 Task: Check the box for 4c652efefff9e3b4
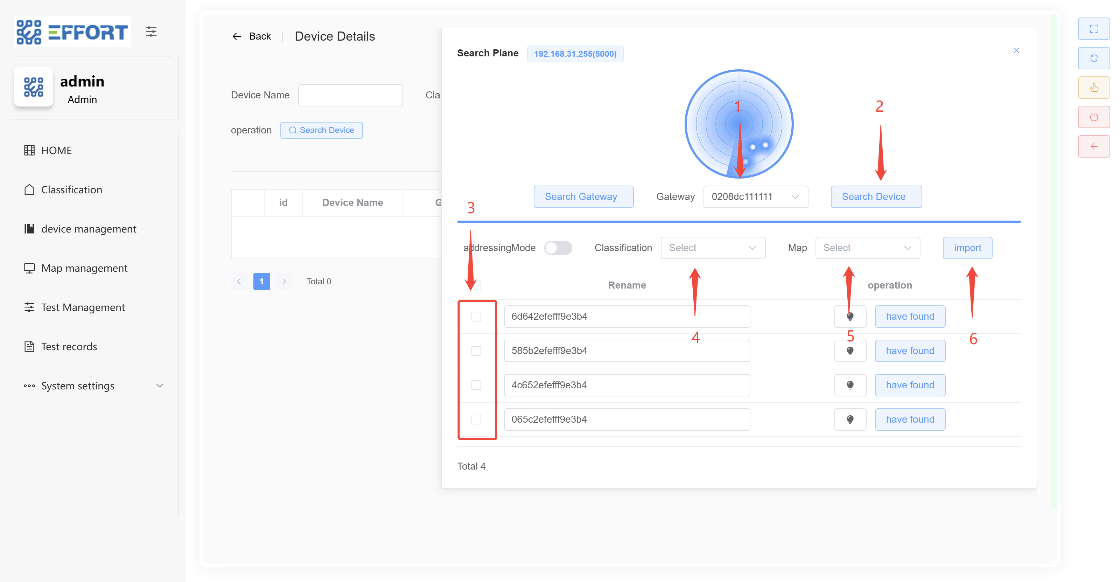[x=476, y=385]
